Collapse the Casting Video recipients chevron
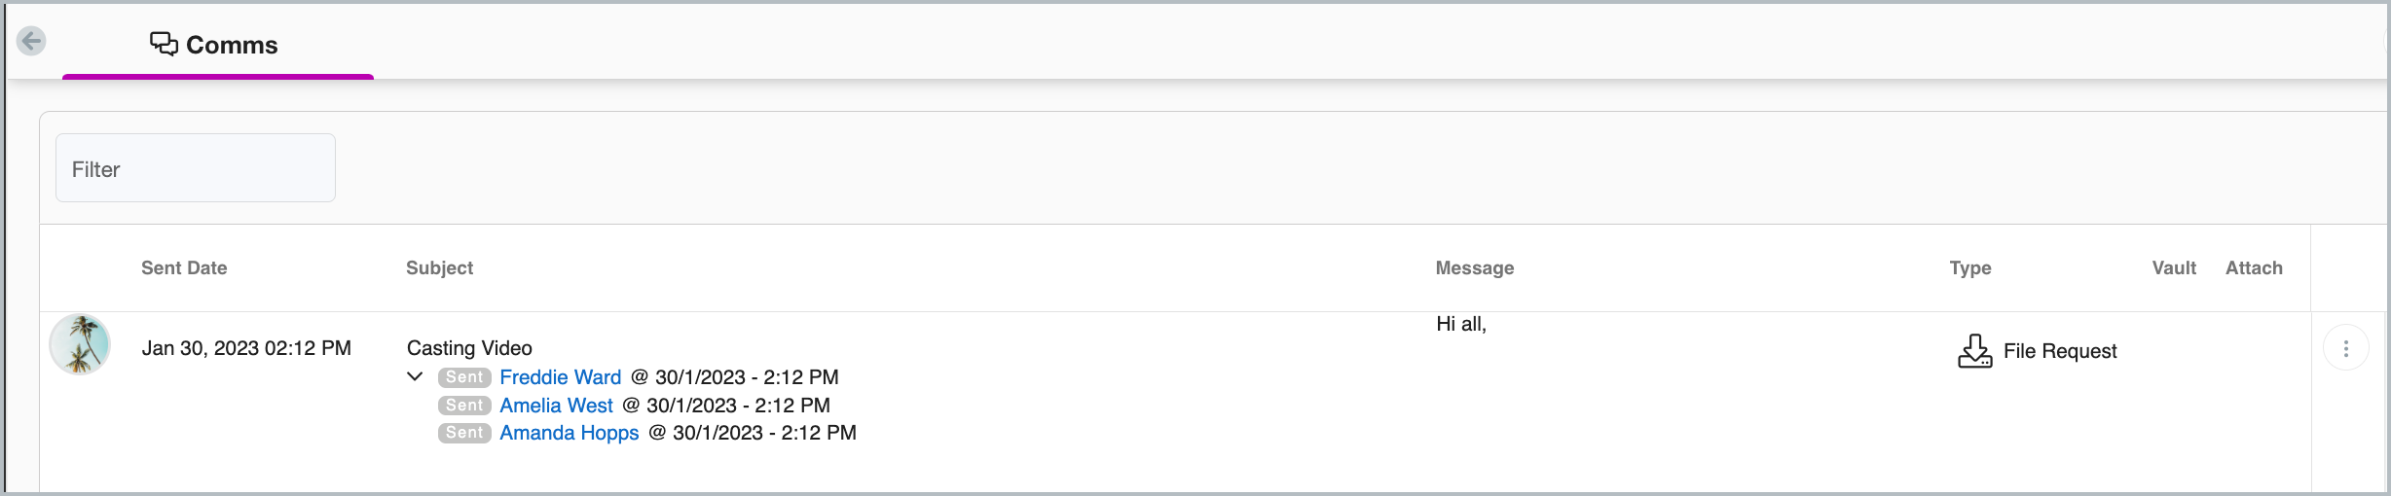Image resolution: width=2391 pixels, height=496 pixels. tap(415, 376)
